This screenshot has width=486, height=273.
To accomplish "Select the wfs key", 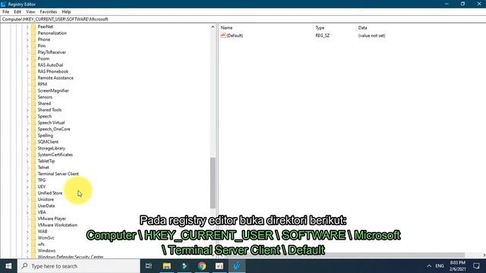I will point(41,244).
